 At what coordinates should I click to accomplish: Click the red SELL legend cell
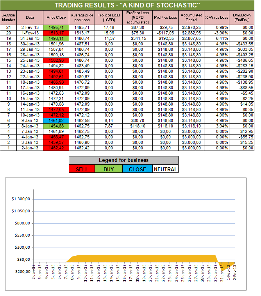[x=82, y=169]
